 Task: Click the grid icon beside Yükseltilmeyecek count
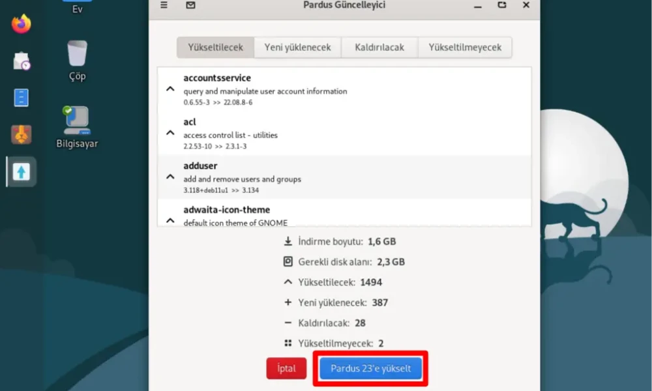click(x=288, y=343)
